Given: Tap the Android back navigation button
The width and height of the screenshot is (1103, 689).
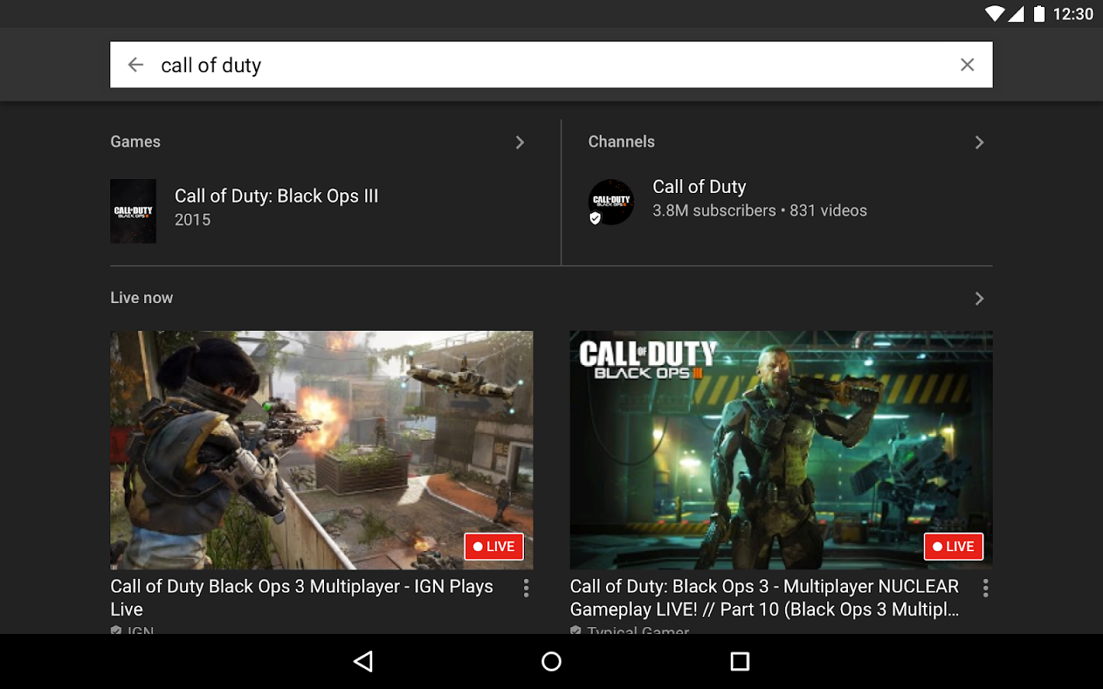Looking at the screenshot, I should click(364, 661).
